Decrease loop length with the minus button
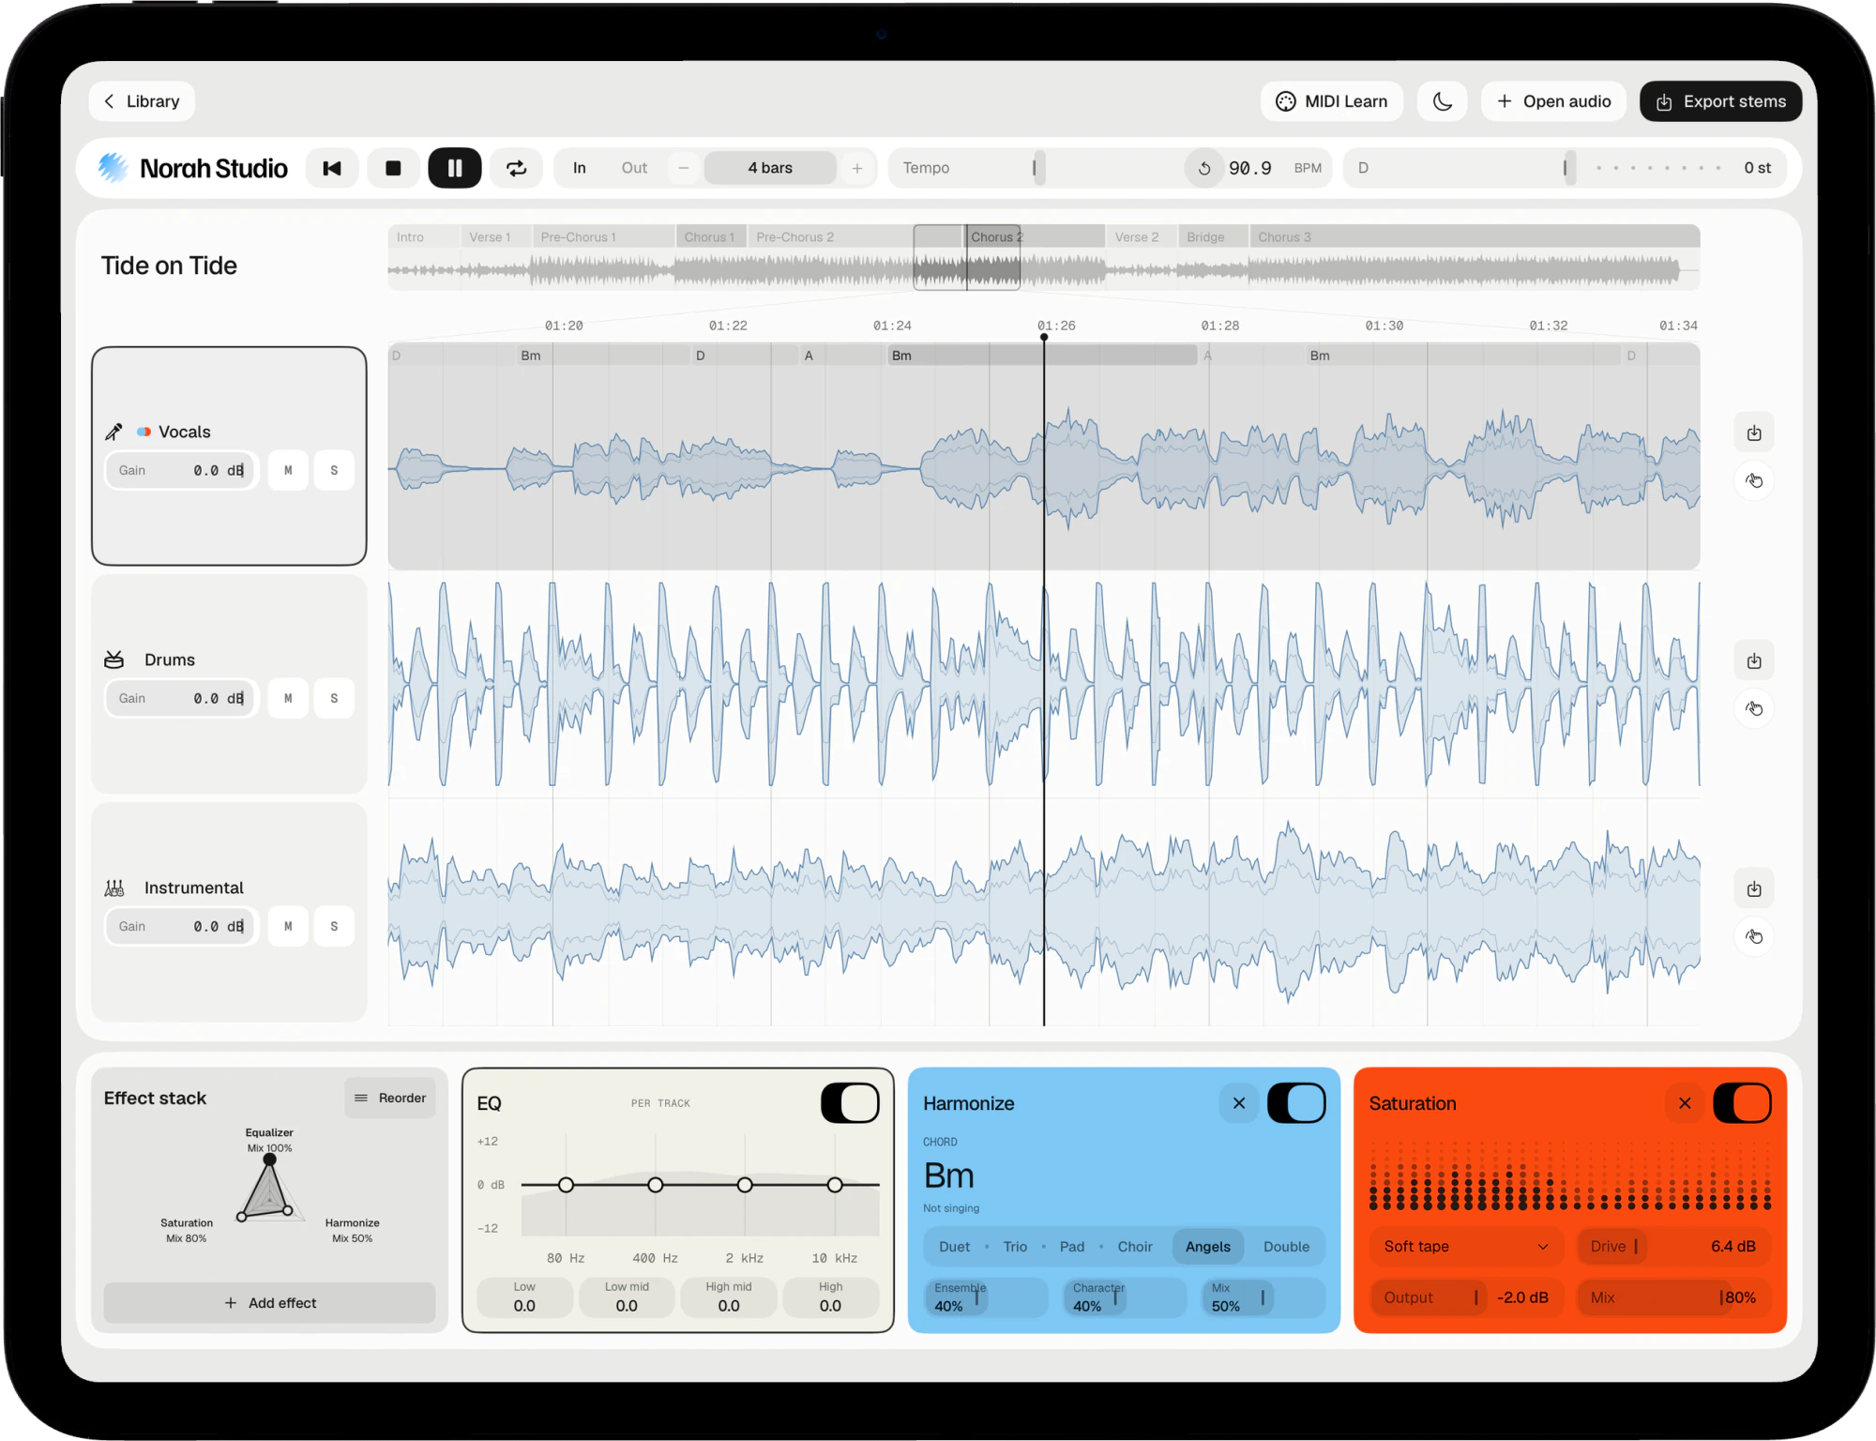The height and width of the screenshot is (1441, 1876). (x=684, y=168)
